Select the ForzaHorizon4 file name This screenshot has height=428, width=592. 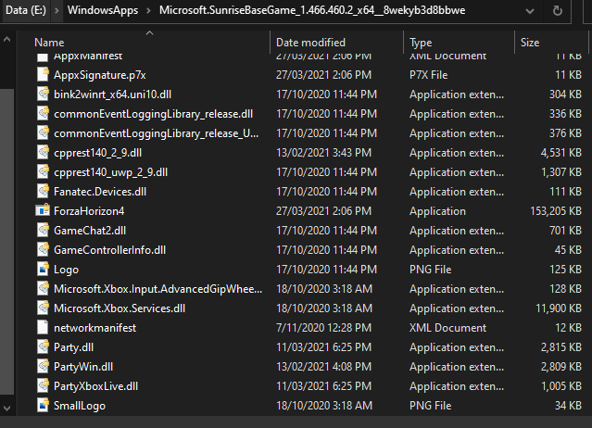[x=89, y=211]
